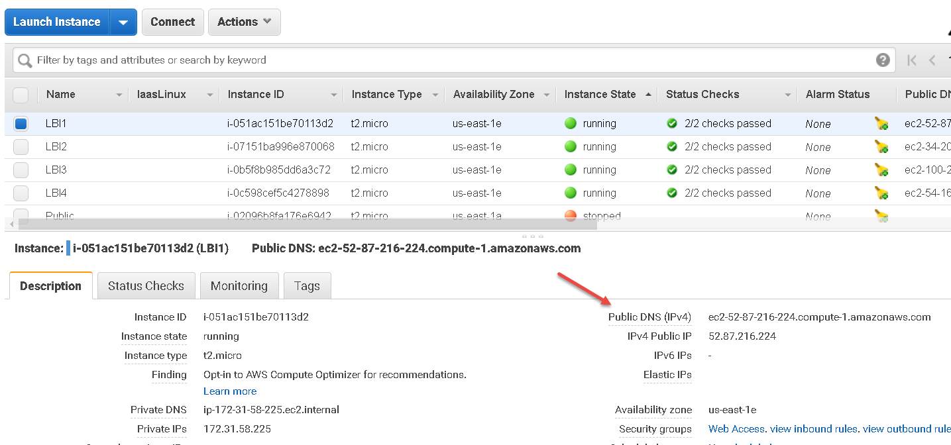Click the previous-page pagination arrow
The width and height of the screenshot is (951, 445).
point(932,60)
